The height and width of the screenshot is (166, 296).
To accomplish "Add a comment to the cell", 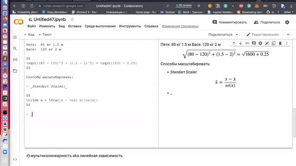I will click(x=254, y=43).
